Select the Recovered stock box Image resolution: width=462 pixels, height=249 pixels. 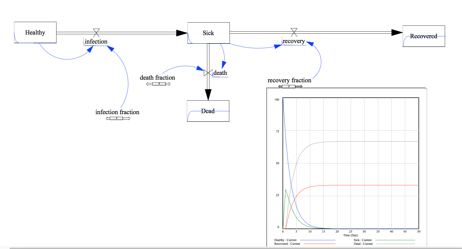tap(424, 36)
